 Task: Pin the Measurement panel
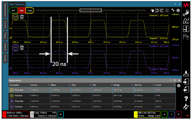(x=175, y=80)
